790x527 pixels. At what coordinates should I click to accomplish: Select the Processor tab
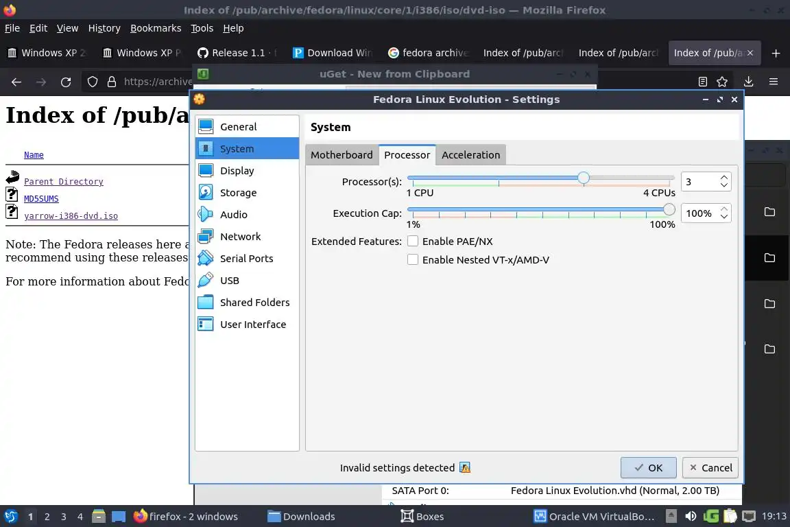407,155
